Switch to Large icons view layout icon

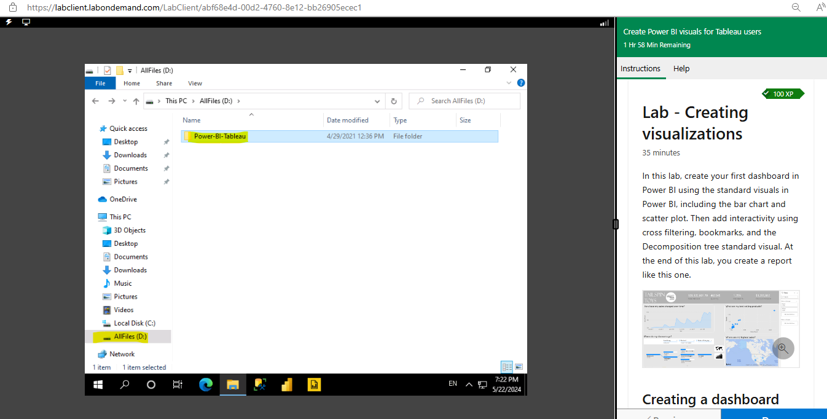click(x=519, y=367)
